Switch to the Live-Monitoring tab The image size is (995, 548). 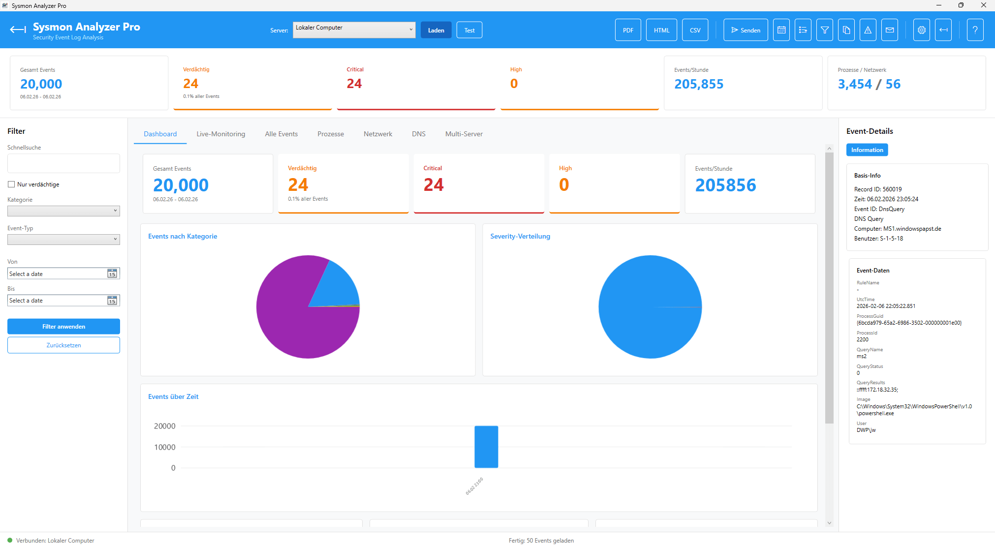point(220,134)
